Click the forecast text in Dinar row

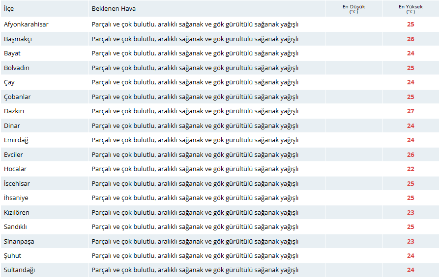[195, 126]
